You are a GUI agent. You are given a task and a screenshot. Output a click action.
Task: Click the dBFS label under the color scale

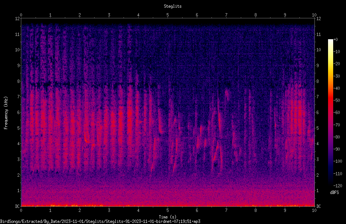pyautogui.click(x=334, y=192)
